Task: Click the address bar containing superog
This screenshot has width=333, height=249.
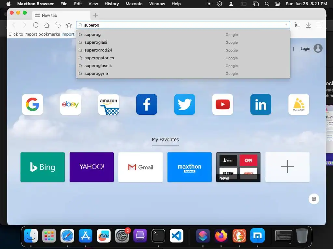Action: pos(183,25)
